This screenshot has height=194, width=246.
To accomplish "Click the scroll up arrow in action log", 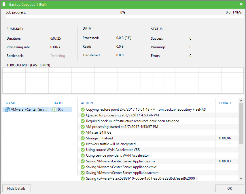I will (x=241, y=101).
